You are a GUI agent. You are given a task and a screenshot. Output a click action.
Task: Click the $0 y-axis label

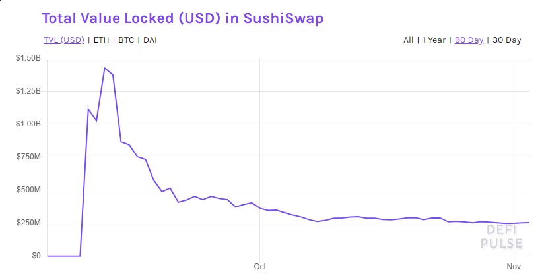point(36,256)
